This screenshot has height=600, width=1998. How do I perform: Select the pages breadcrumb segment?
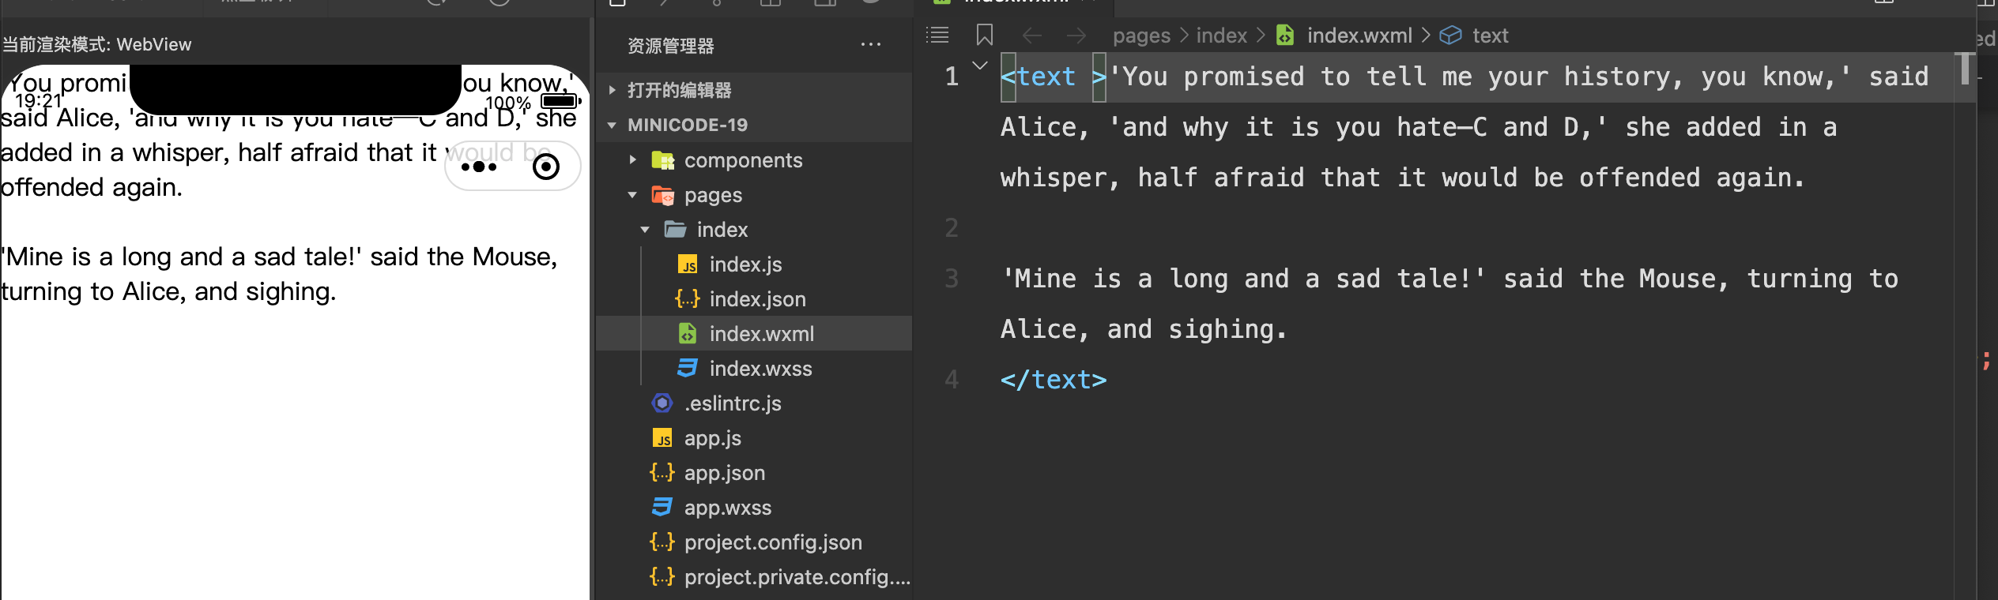[x=1141, y=36]
